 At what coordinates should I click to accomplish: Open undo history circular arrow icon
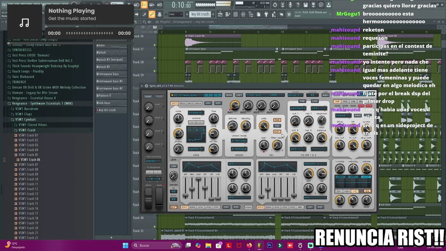(275, 5)
